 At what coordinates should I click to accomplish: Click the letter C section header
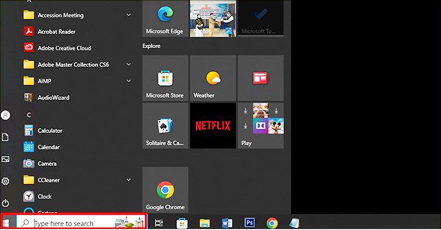[x=29, y=115]
